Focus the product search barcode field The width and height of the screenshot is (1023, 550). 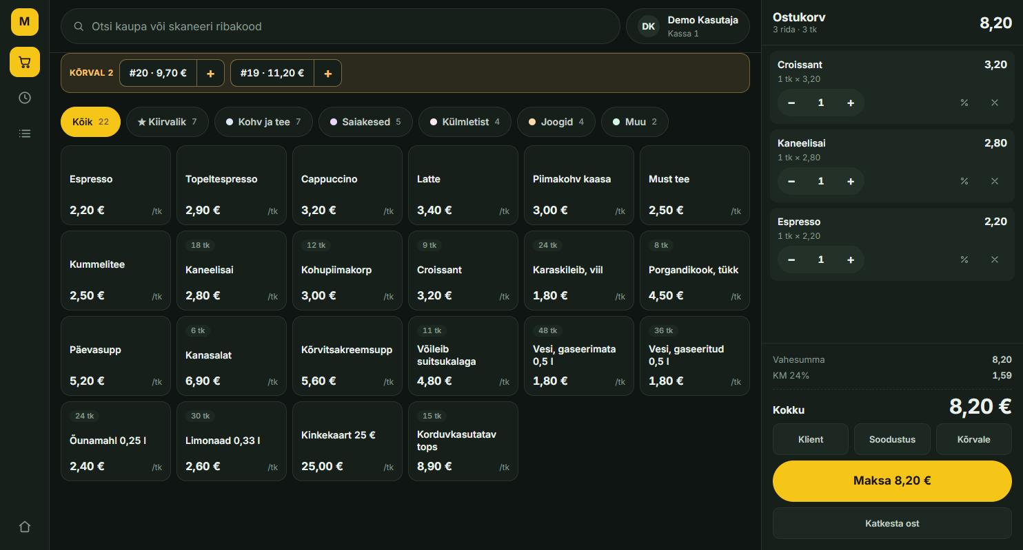tap(341, 26)
